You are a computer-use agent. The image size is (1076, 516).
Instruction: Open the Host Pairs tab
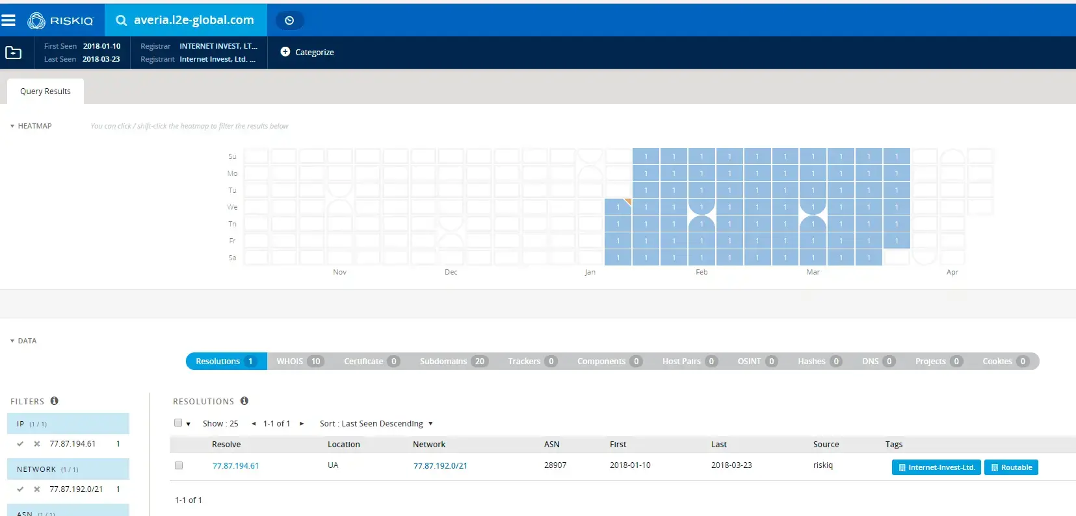click(x=690, y=361)
